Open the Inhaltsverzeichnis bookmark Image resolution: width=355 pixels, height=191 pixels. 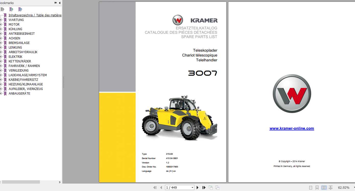[x=35, y=15]
